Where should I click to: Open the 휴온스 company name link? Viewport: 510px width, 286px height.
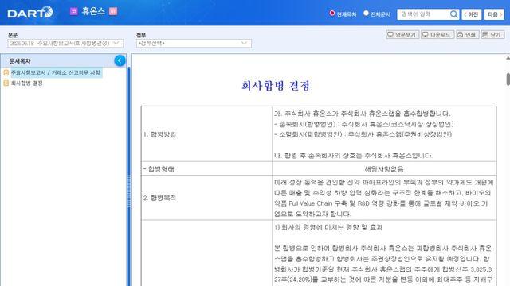click(x=93, y=11)
